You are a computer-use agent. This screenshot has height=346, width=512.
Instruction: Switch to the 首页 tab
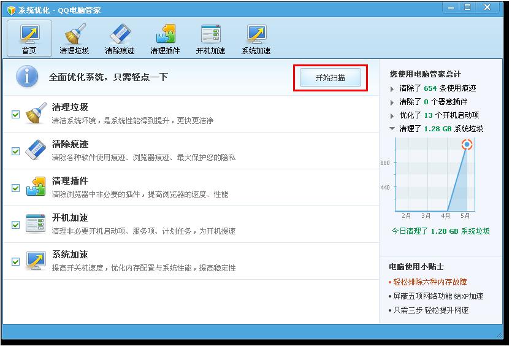point(29,38)
